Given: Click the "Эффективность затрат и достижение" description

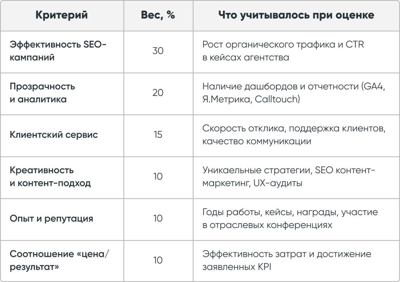Looking at the screenshot, I should tap(287, 254).
